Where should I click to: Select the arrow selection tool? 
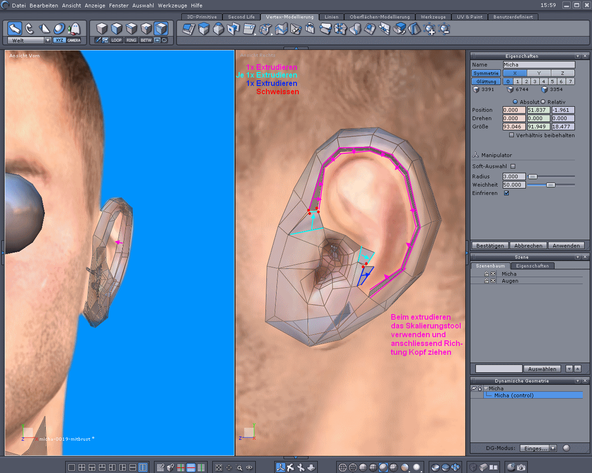point(15,29)
